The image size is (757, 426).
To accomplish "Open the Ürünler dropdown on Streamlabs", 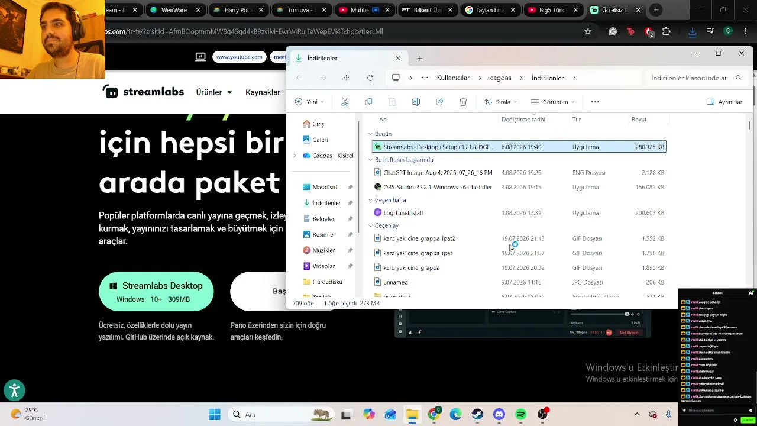I will [214, 92].
